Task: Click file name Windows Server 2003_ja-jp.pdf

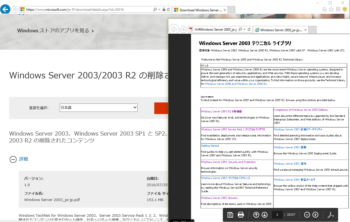Action: tap(52, 200)
